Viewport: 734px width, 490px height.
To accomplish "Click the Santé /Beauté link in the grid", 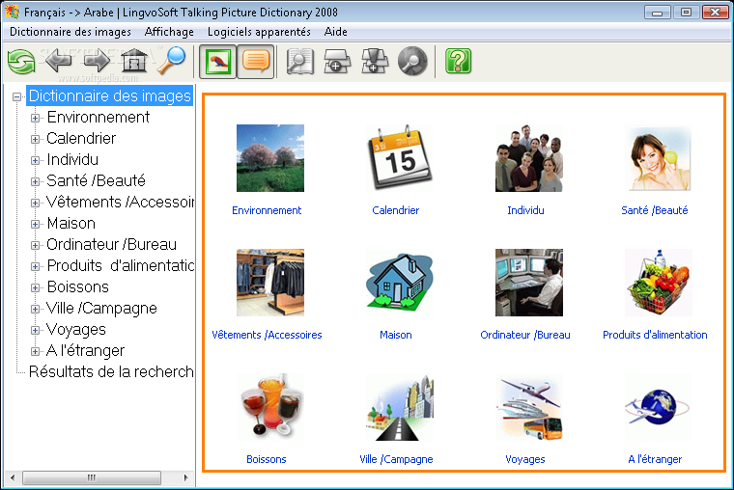I will tap(655, 210).
